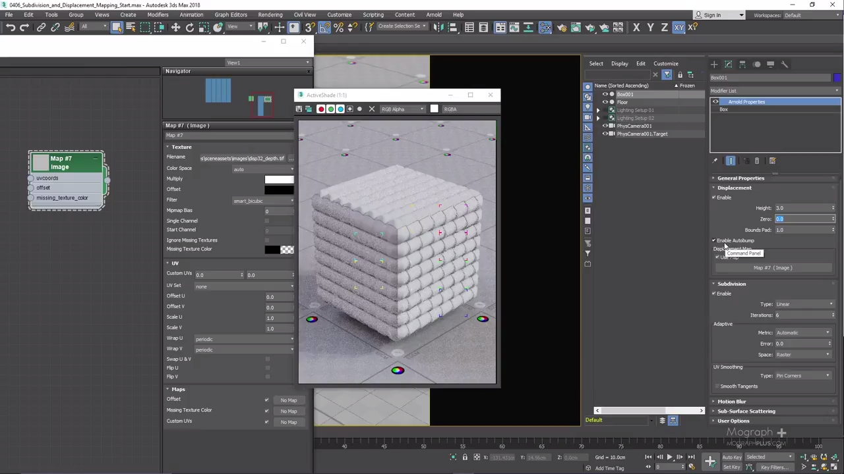The width and height of the screenshot is (844, 474).
Task: Hide Box001 using its eye icon
Action: [605, 94]
